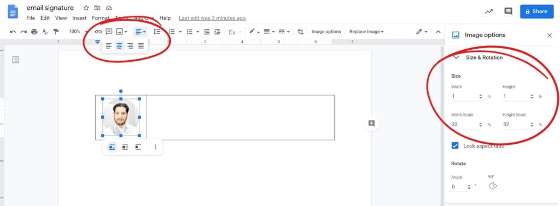560x206 pixels.
Task: Choose Left align in alignment popup
Action: point(109,46)
